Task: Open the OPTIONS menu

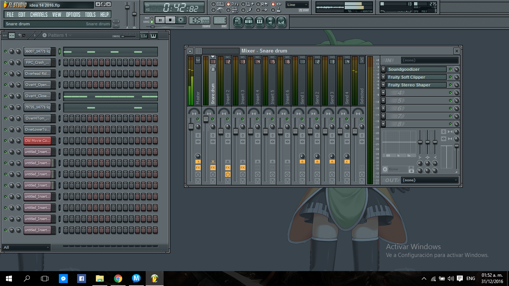Action: click(73, 15)
